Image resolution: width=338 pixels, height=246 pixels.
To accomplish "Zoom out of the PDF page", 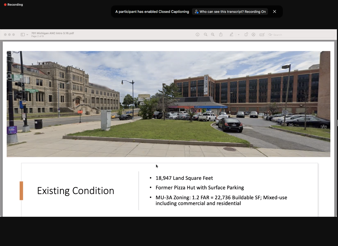I will click(205, 34).
